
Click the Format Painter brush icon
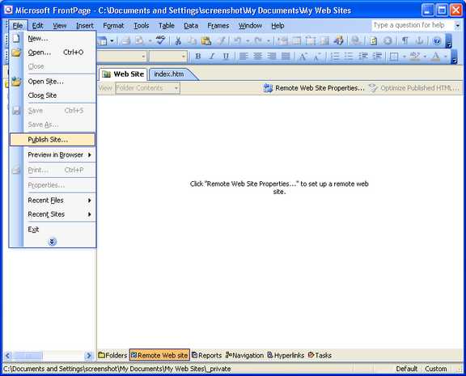point(221,40)
